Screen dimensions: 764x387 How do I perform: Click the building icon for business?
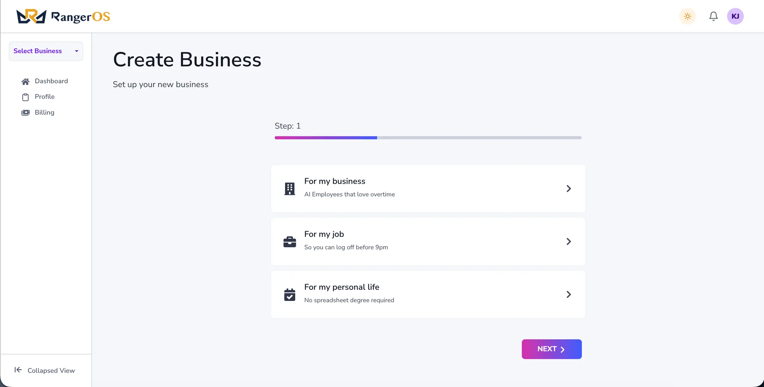[289, 189]
